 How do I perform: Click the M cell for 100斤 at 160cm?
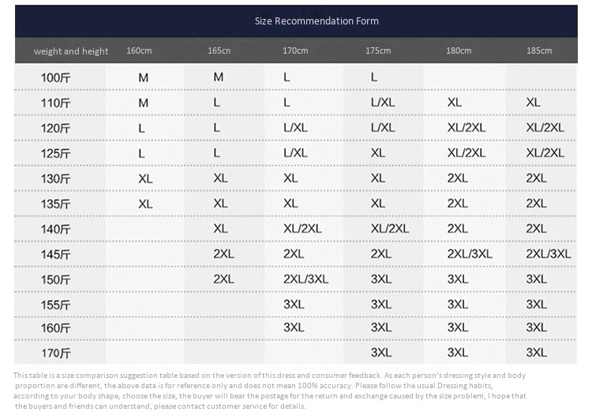pos(143,78)
